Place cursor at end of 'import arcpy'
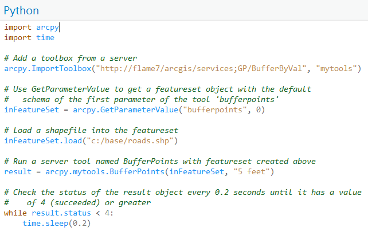 [59, 27]
